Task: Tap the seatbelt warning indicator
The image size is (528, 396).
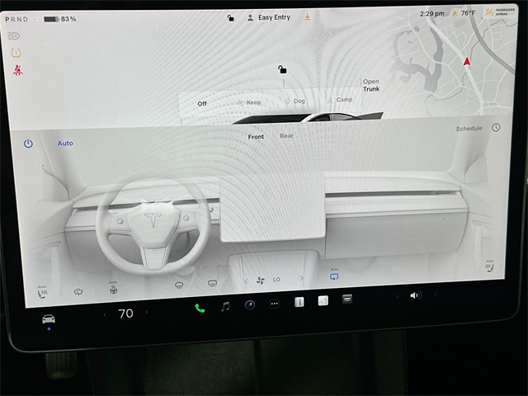Action: coord(17,70)
